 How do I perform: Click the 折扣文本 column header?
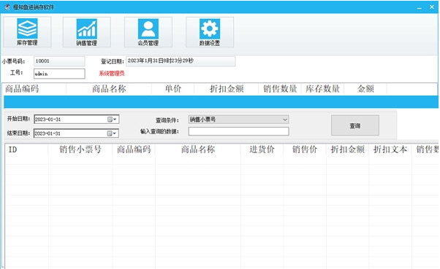click(x=390, y=149)
